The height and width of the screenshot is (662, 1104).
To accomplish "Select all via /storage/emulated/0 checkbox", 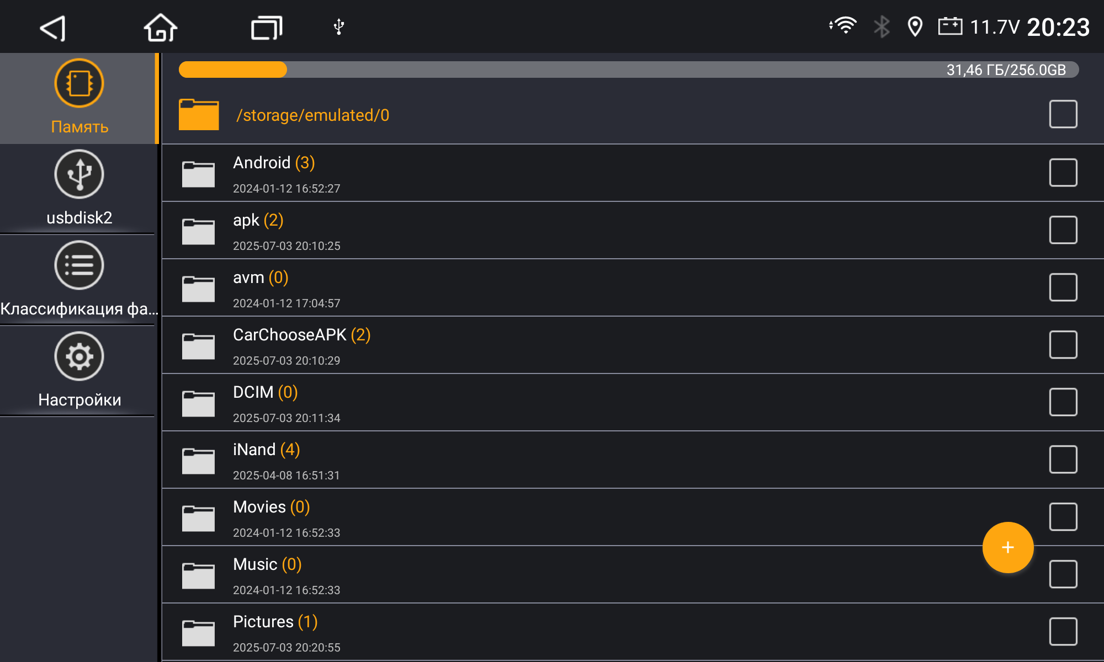I will coord(1063,114).
